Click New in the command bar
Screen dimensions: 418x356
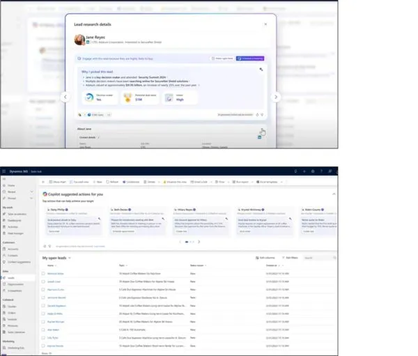[x=98, y=182]
